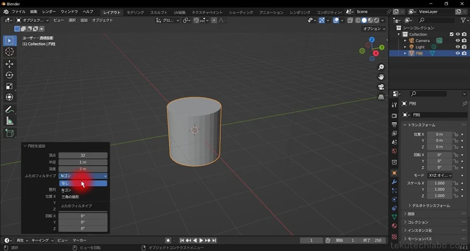Open the Physics properties tab
Screen dimensions: 470x251
394,199
